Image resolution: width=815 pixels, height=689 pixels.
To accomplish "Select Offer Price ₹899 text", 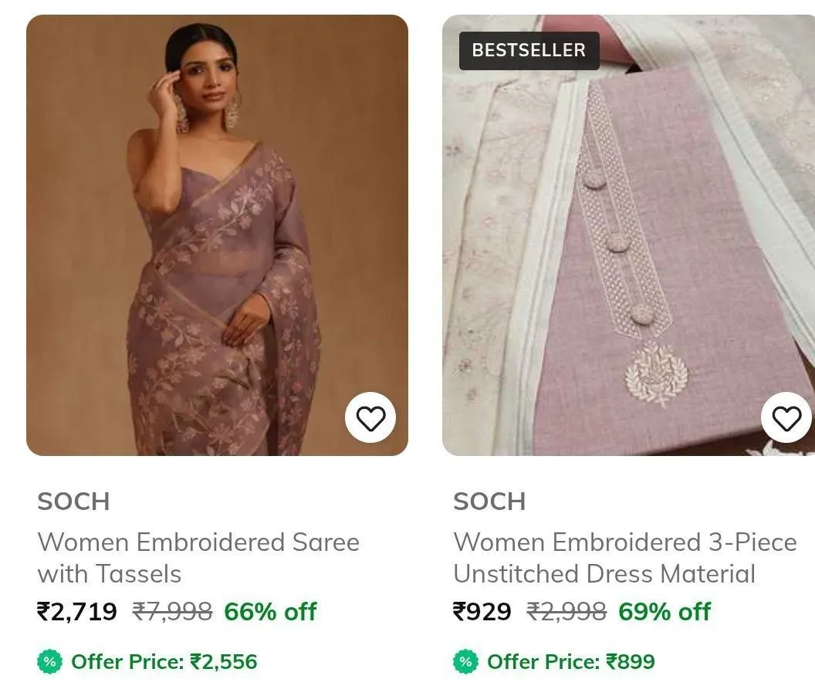I will pos(571,661).
